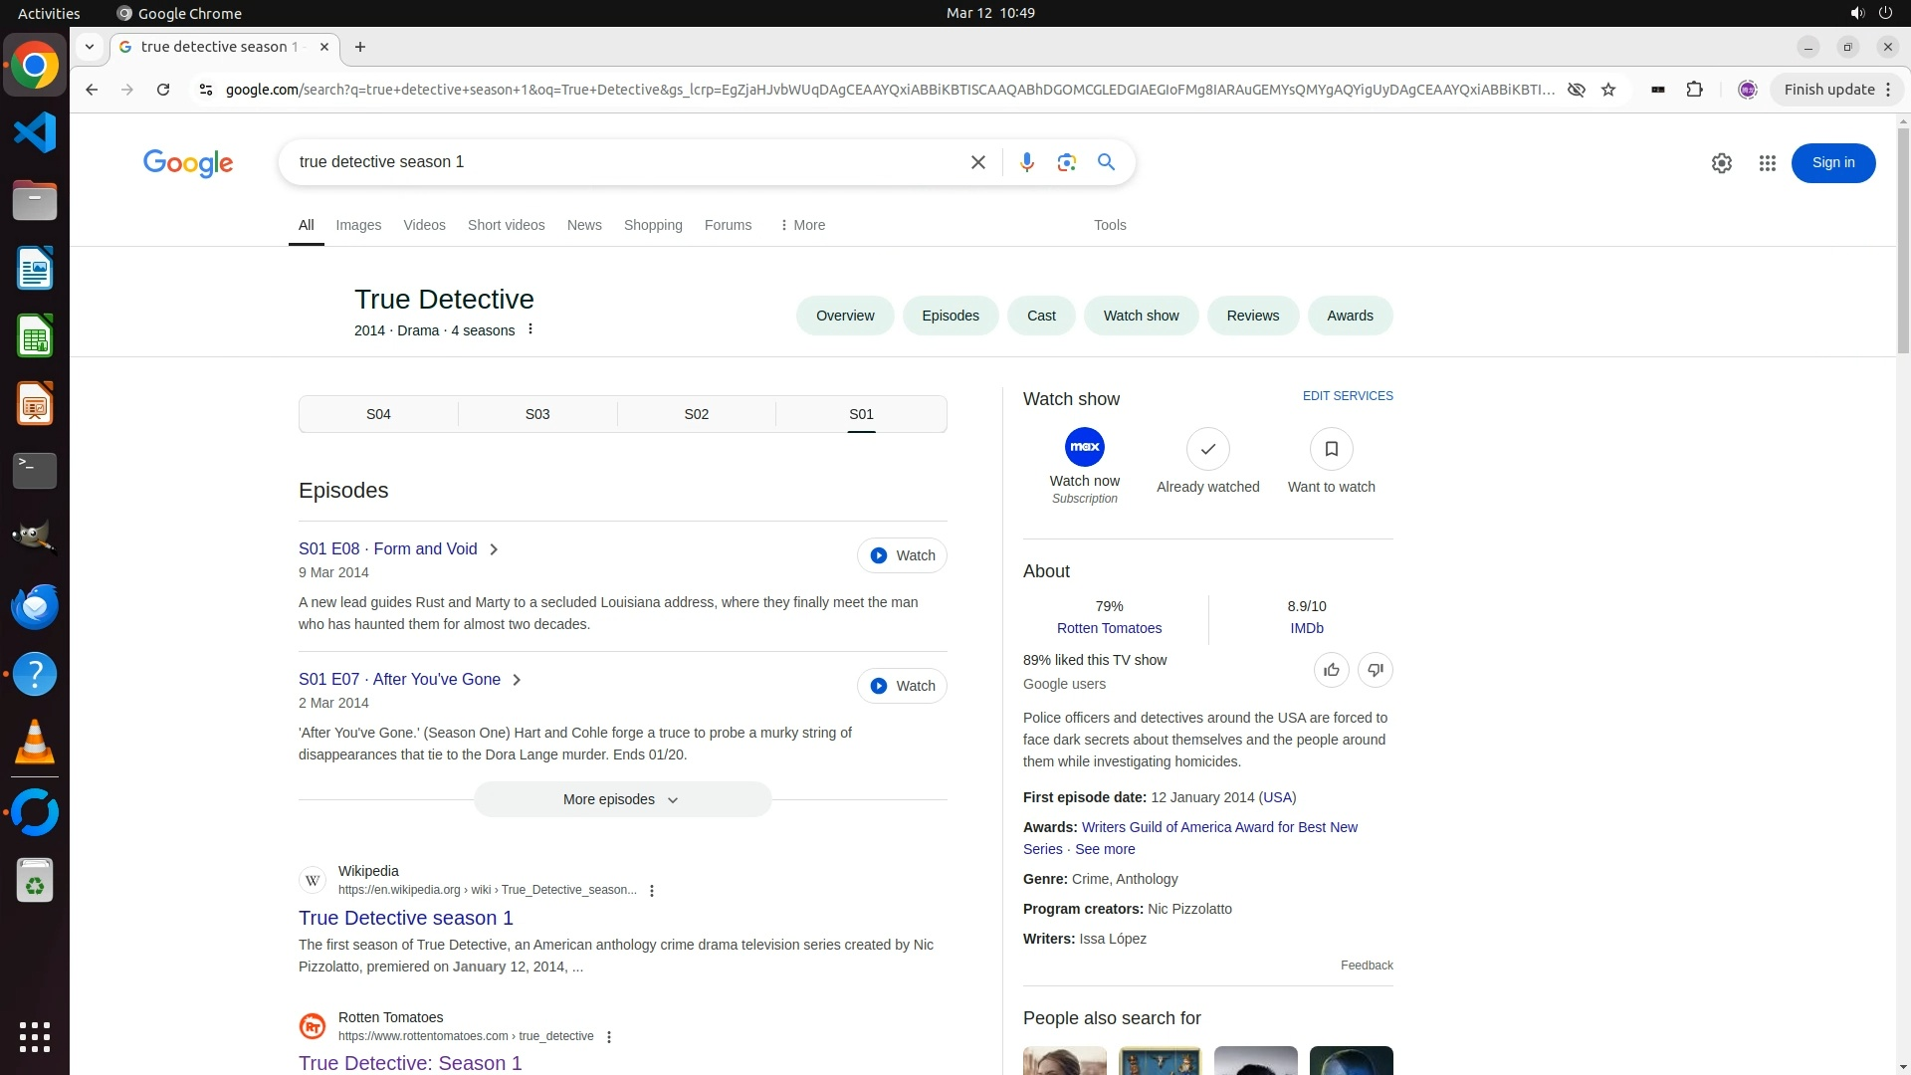The height and width of the screenshot is (1075, 1911).
Task: Expand More episodes list
Action: (622, 799)
